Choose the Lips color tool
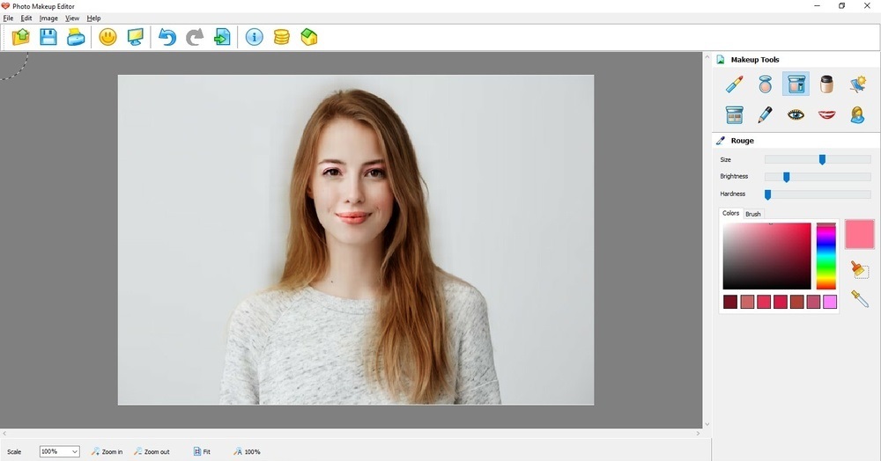881x461 pixels. click(826, 114)
